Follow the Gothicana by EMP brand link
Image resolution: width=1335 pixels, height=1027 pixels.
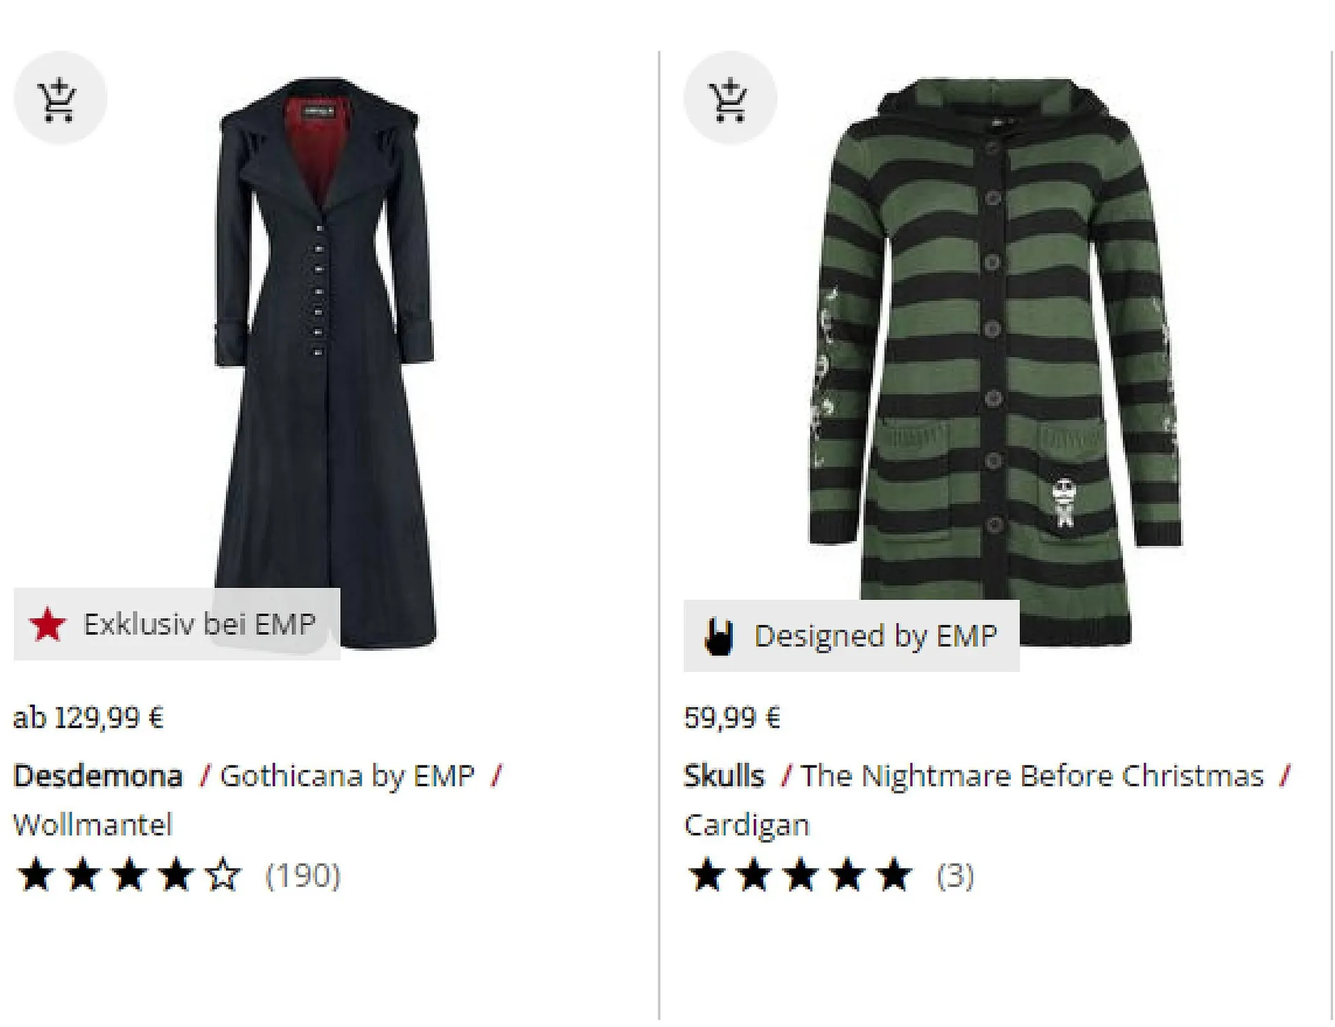[347, 775]
